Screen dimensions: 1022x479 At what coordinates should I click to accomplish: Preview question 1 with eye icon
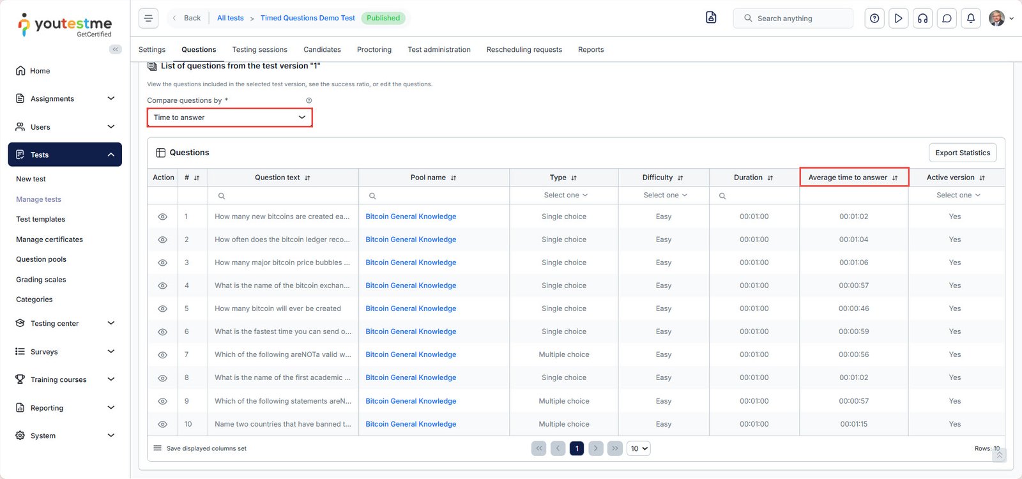pyautogui.click(x=162, y=217)
